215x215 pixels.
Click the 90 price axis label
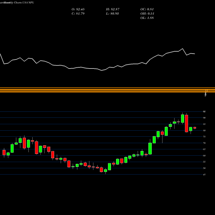tap(204, 118)
